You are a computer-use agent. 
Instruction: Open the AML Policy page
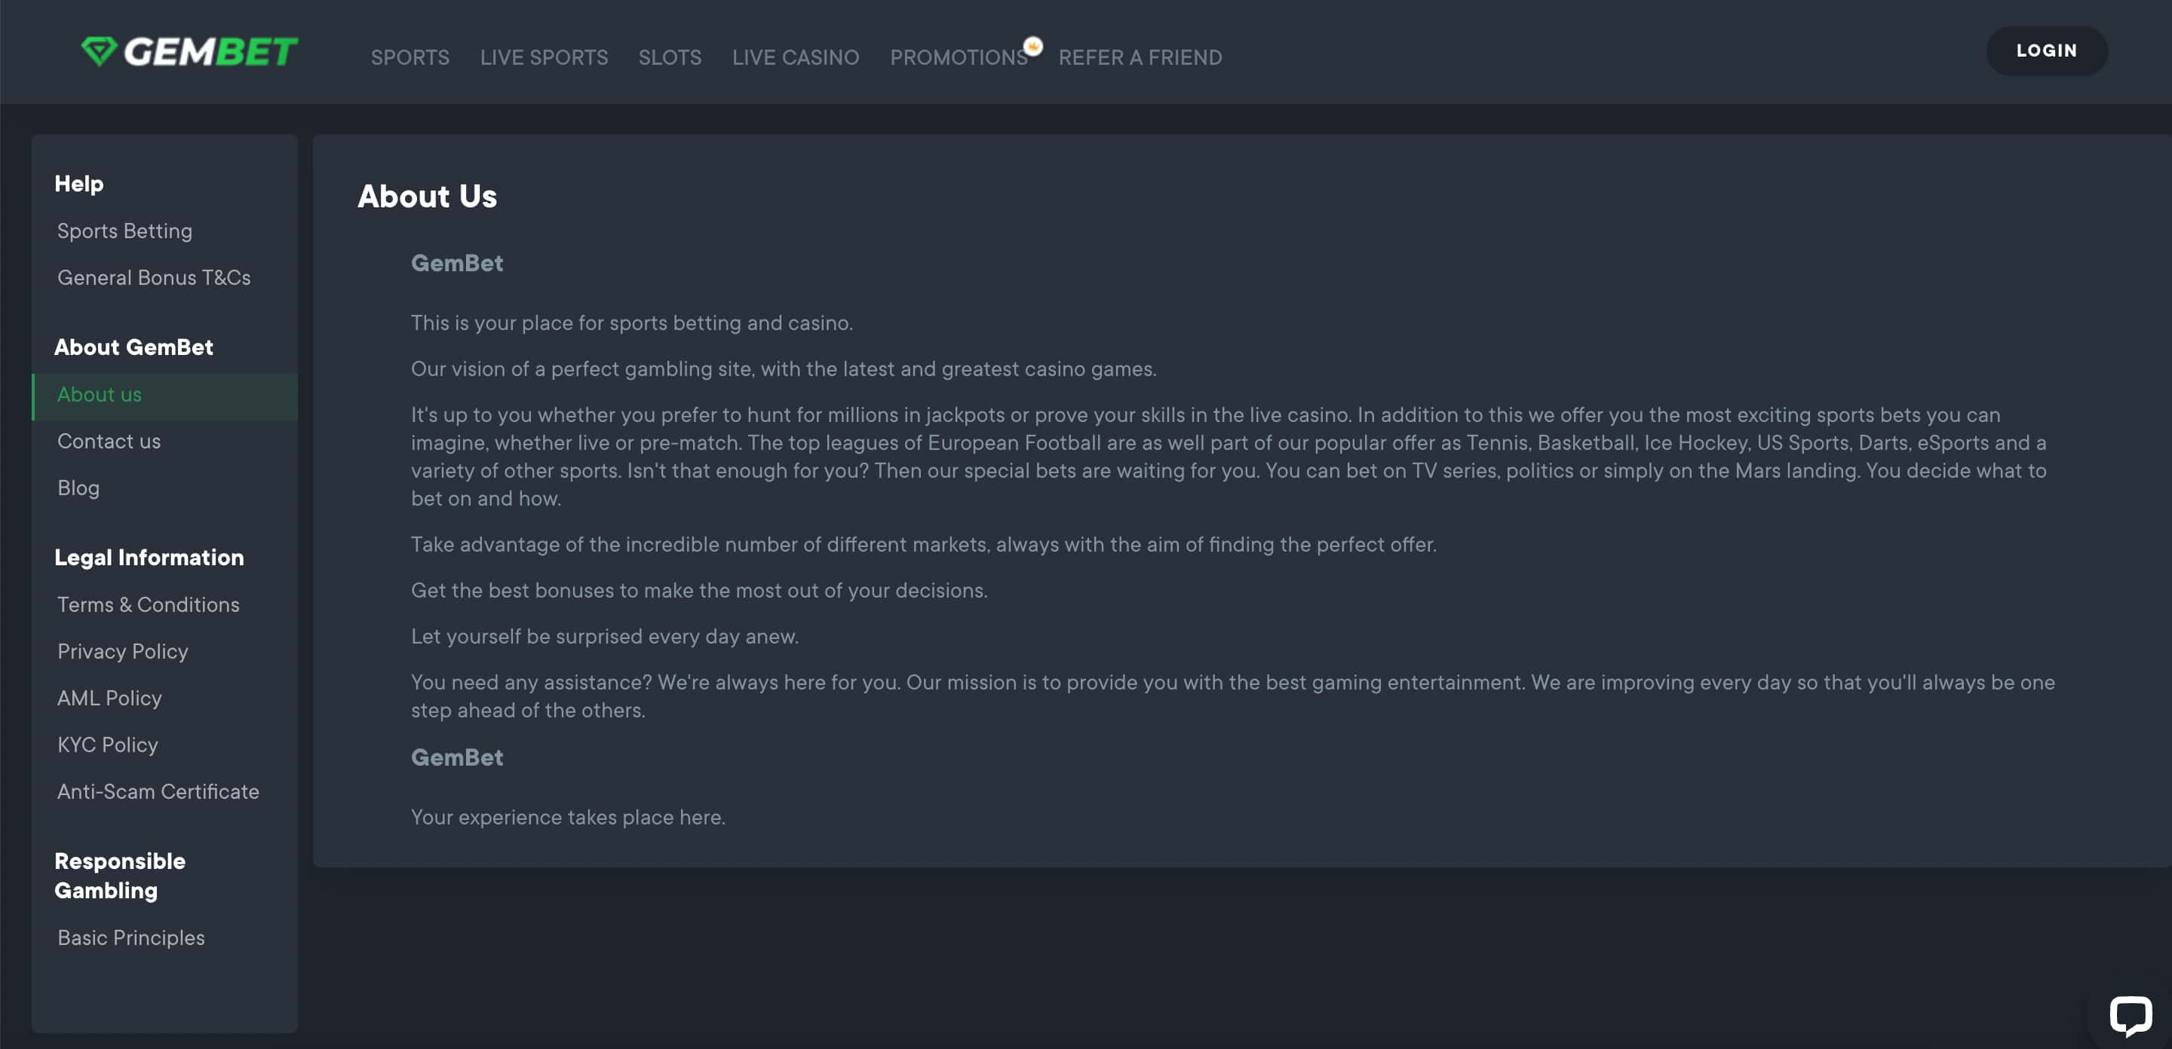[109, 698]
